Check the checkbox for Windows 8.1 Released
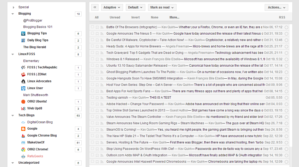The image size is (299, 167). [x=92, y=59]
